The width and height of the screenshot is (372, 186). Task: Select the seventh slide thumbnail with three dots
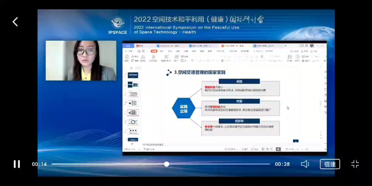click(133, 131)
